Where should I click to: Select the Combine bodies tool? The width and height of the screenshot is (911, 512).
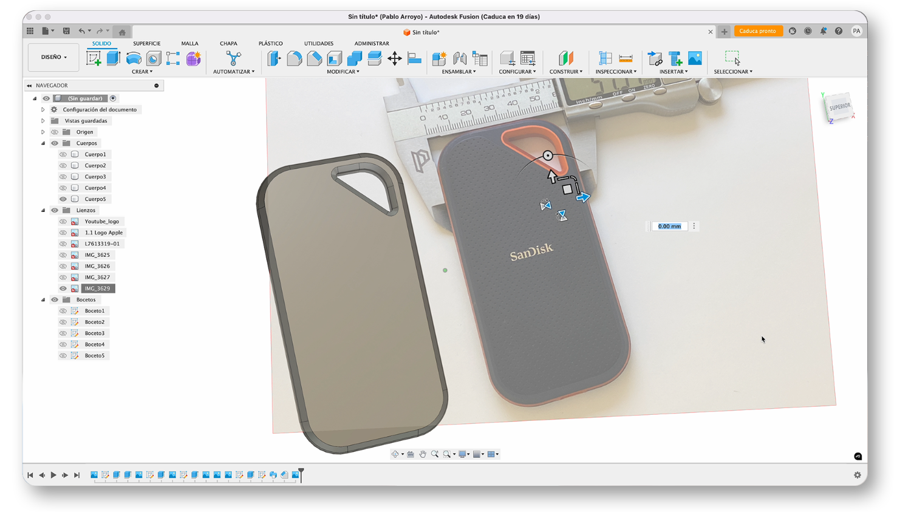coord(355,58)
